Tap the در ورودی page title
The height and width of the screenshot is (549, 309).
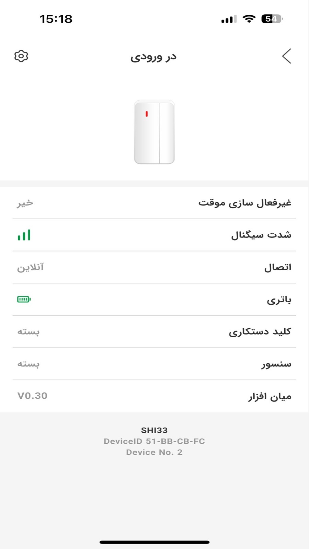pyautogui.click(x=153, y=57)
